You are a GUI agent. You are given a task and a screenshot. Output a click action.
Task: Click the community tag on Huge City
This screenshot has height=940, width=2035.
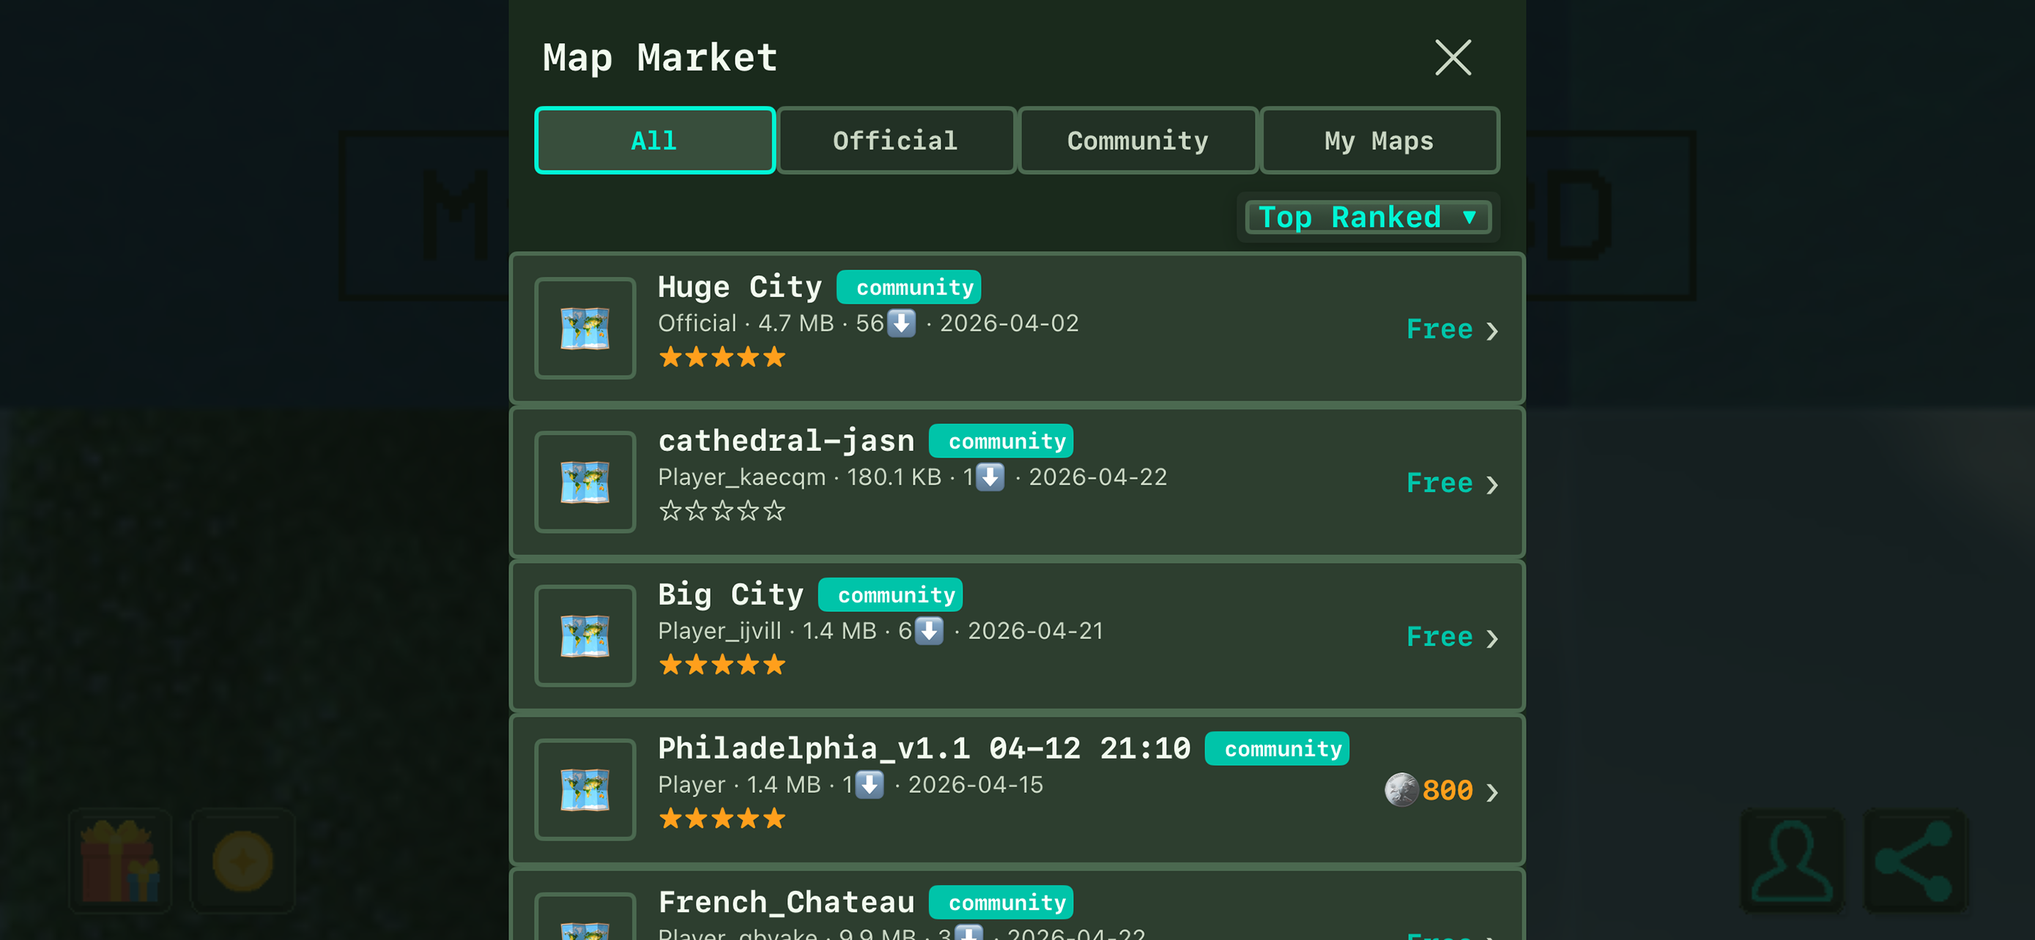click(x=908, y=287)
